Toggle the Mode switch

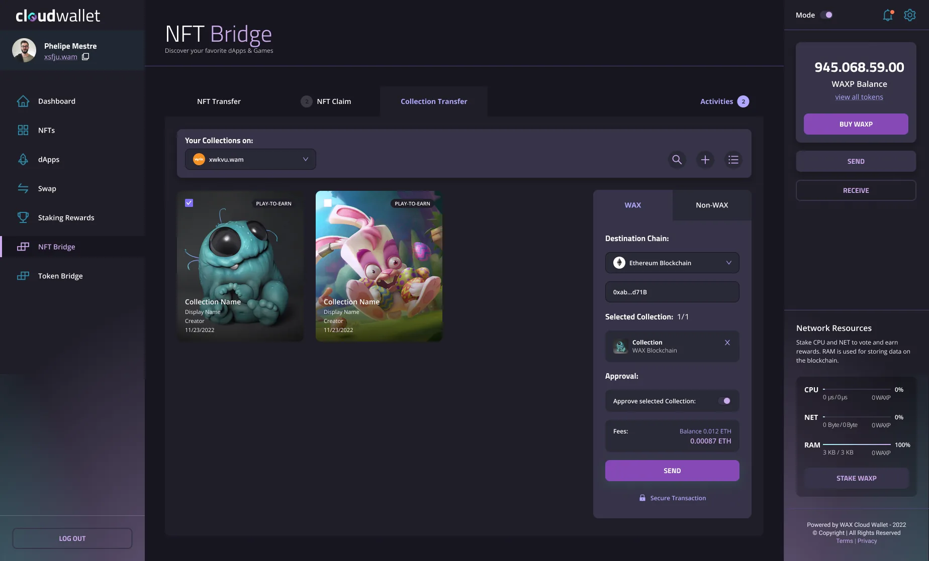[826, 15]
